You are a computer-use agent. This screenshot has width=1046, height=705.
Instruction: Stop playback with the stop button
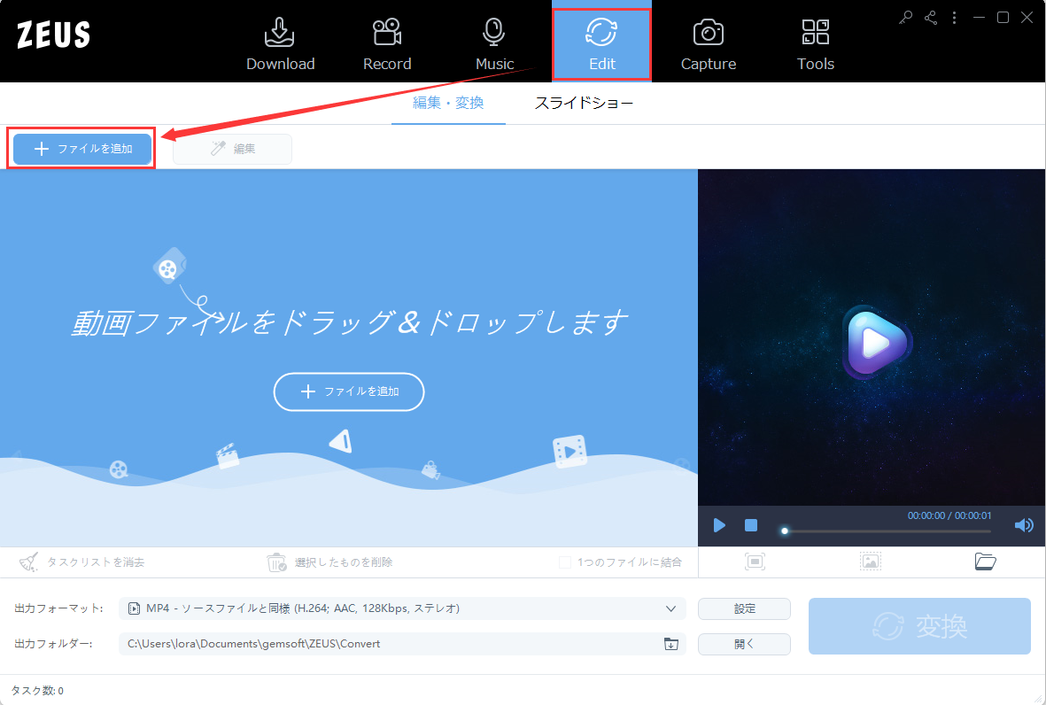751,525
